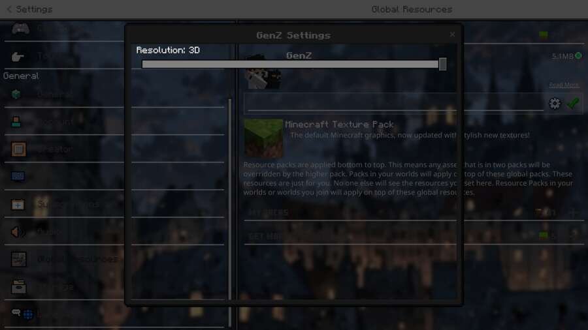588x330 pixels.
Task: Open General settings cube icon
Action: click(16, 95)
